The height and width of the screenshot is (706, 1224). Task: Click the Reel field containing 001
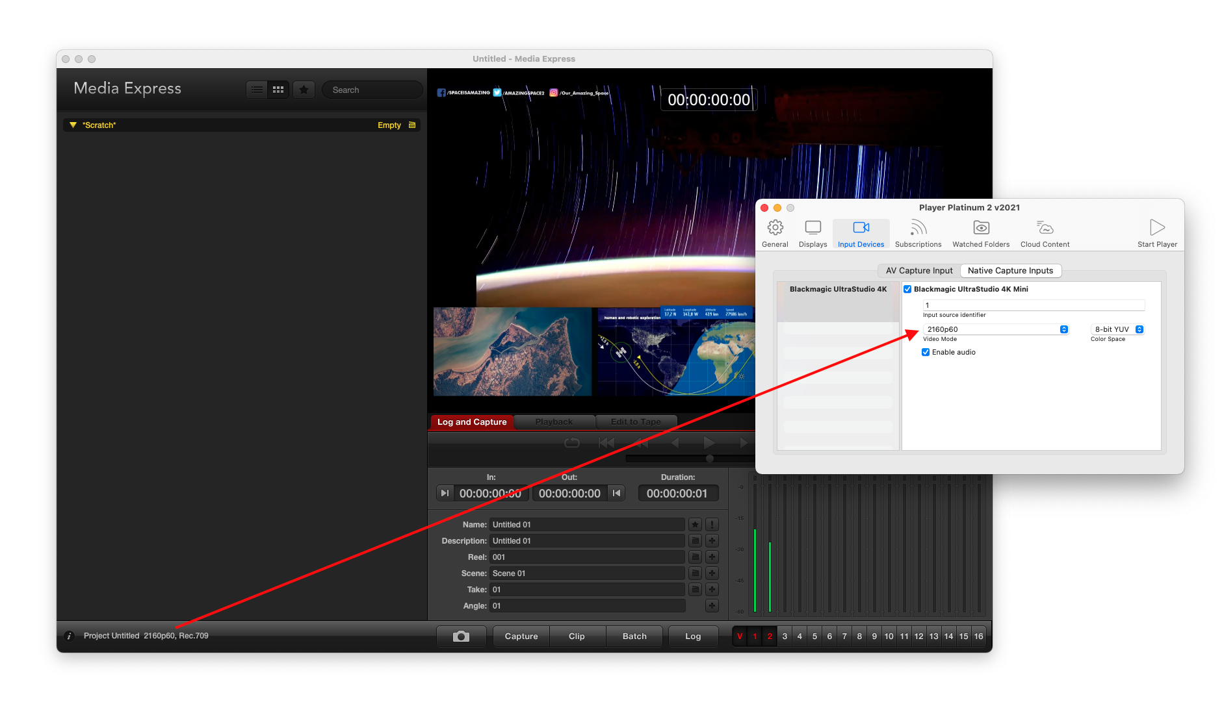587,557
